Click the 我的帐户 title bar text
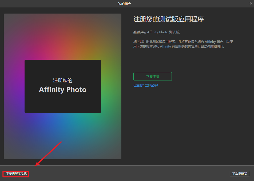Image resolution: width=254 pixels, height=181 pixels. pyautogui.click(x=125, y=4)
